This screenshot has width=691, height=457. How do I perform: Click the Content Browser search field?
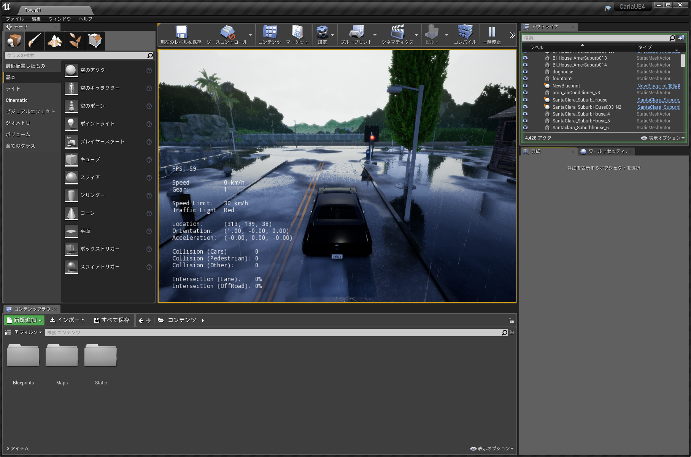coord(273,333)
